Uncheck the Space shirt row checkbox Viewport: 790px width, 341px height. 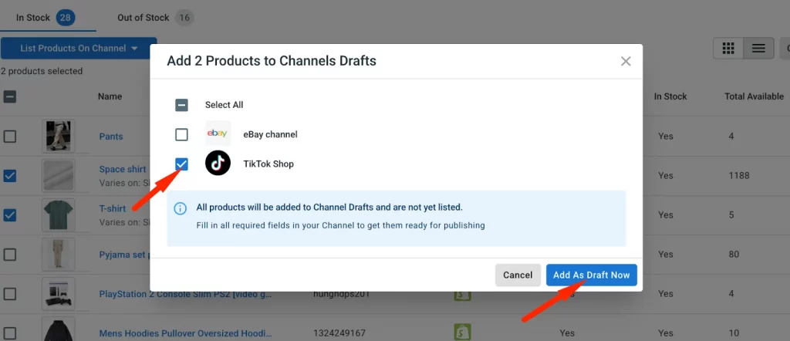[10, 175]
